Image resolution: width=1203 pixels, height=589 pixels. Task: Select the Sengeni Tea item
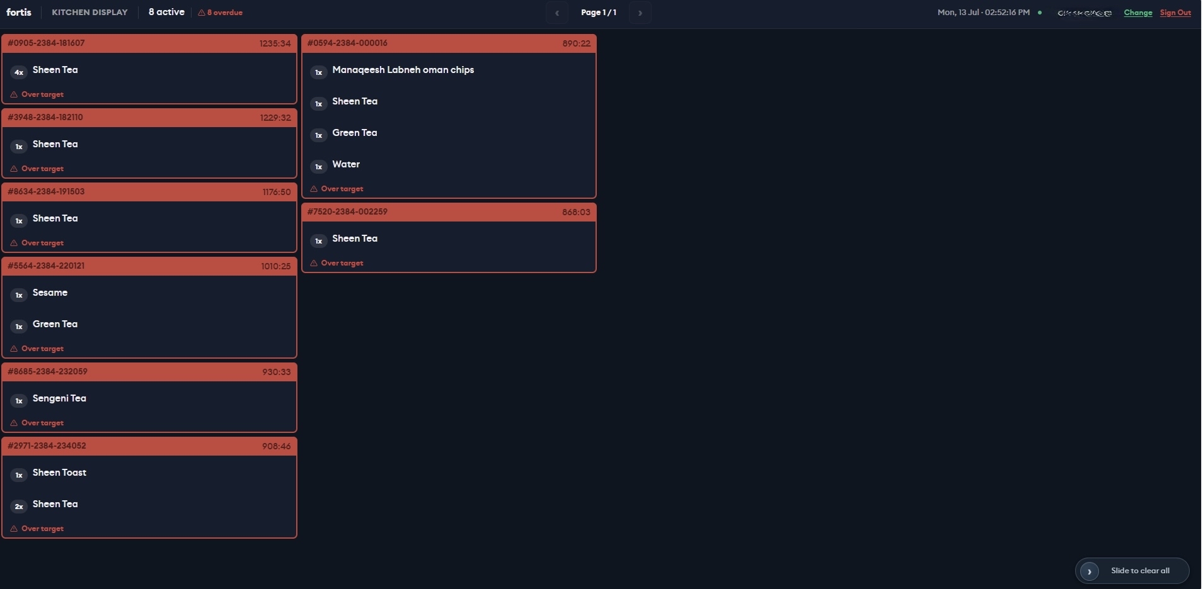click(59, 398)
